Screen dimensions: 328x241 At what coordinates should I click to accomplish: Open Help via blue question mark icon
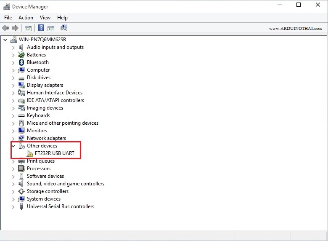[41, 28]
